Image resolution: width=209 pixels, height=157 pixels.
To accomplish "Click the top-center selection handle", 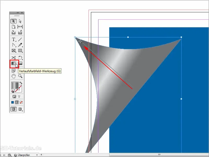I will pos(128,37).
